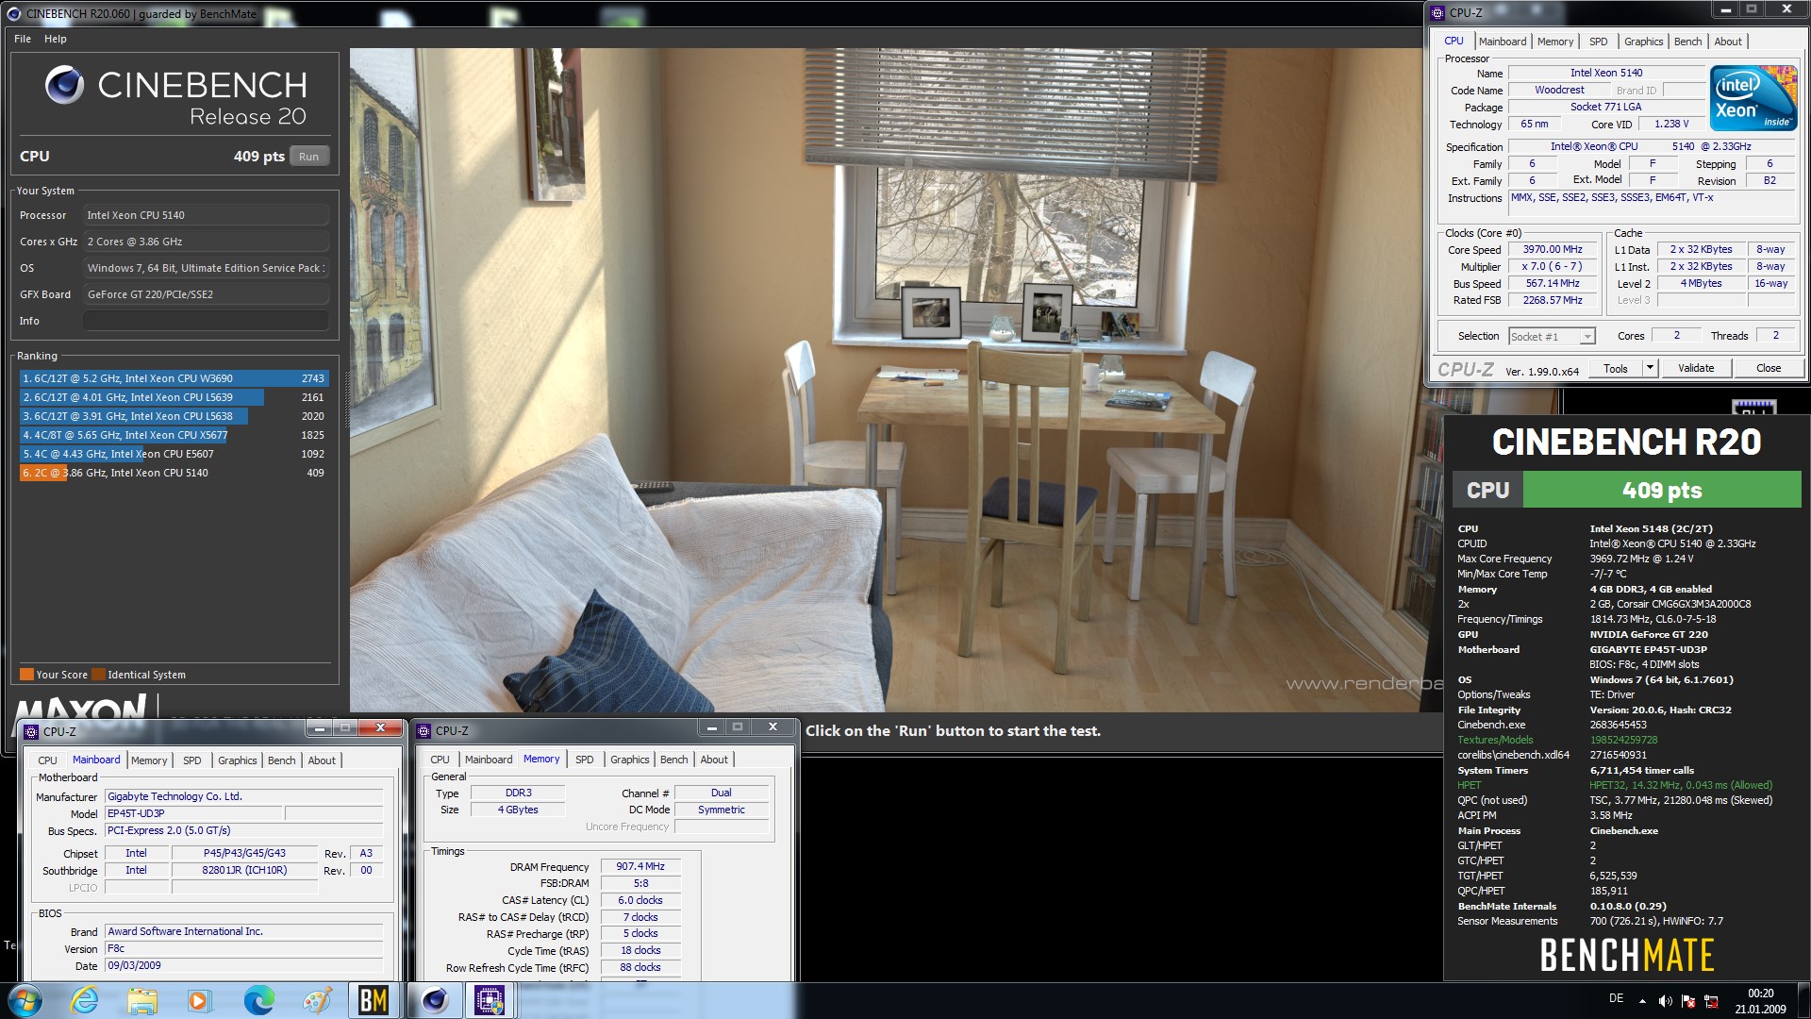The image size is (1811, 1019).
Task: Open SPD tab in the CPU-Z Memory window
Action: [x=585, y=760]
